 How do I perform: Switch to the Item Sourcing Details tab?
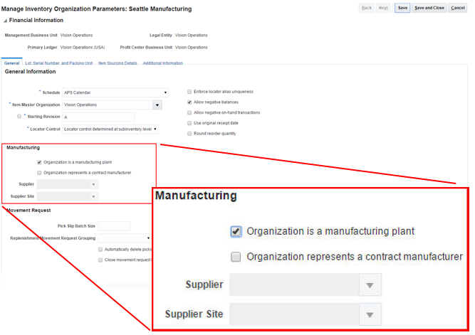[118, 63]
